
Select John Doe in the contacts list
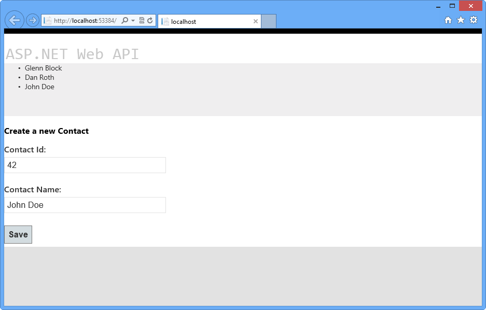pos(39,87)
